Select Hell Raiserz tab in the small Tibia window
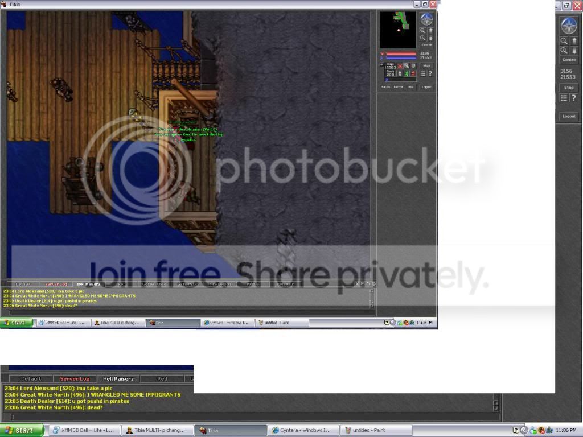Screen dimensions: 583x437 (88, 284)
